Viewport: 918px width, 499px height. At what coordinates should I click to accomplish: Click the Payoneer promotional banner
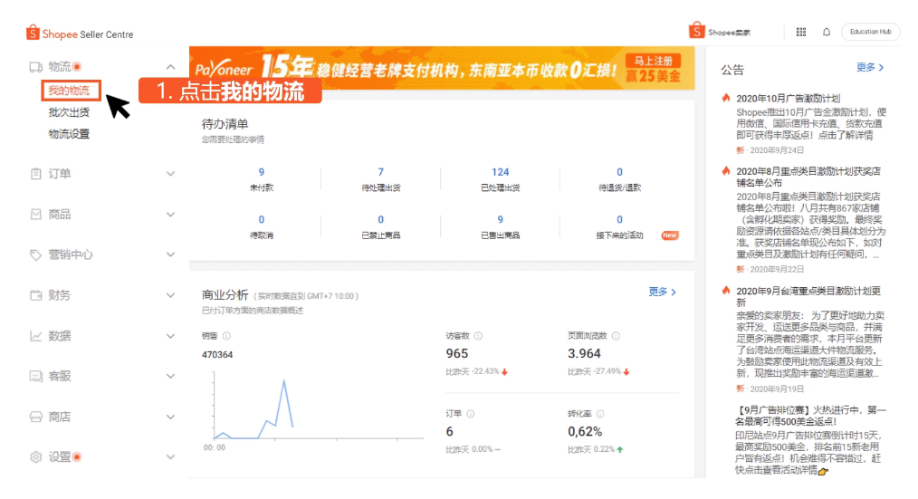coord(442,68)
